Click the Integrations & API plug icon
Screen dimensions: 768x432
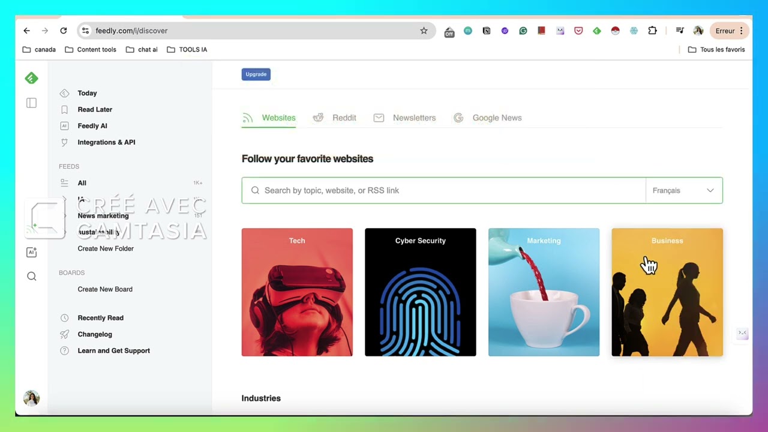point(64,142)
